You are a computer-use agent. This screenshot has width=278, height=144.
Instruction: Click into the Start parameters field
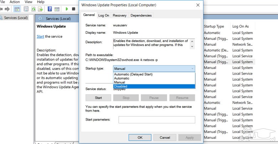(157, 120)
